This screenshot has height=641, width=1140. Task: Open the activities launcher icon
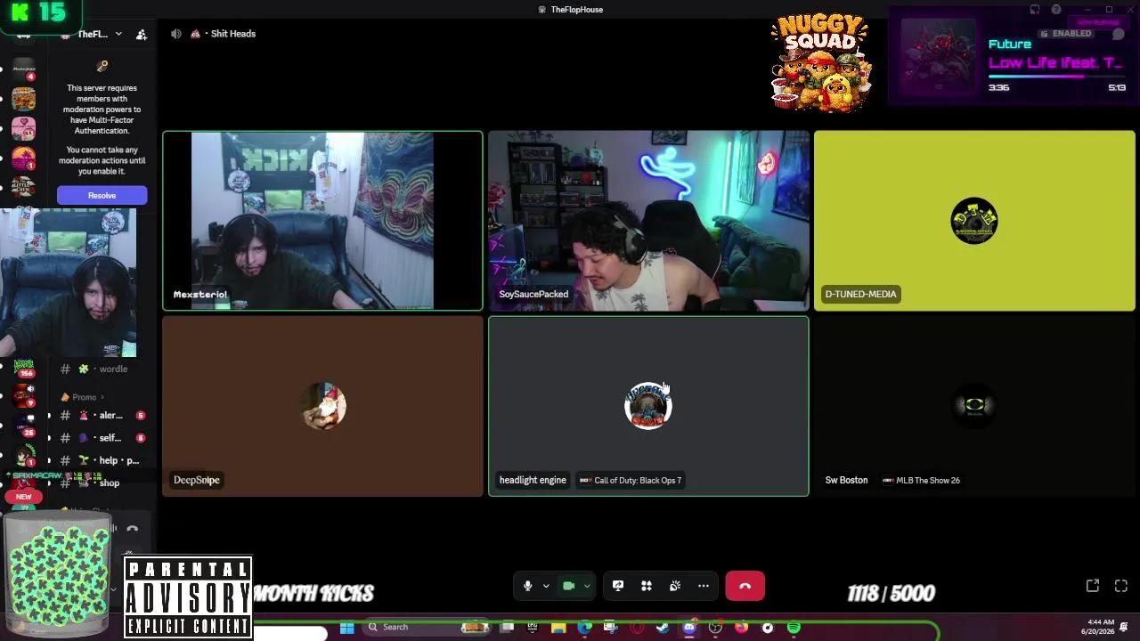click(647, 586)
